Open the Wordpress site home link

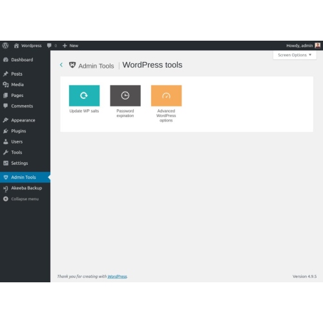pos(28,46)
